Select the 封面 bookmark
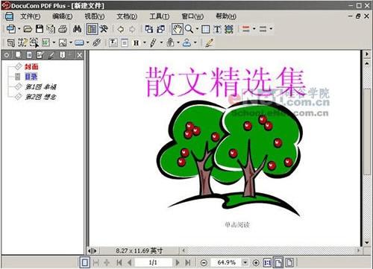The image size is (373, 269). pyautogui.click(x=31, y=66)
